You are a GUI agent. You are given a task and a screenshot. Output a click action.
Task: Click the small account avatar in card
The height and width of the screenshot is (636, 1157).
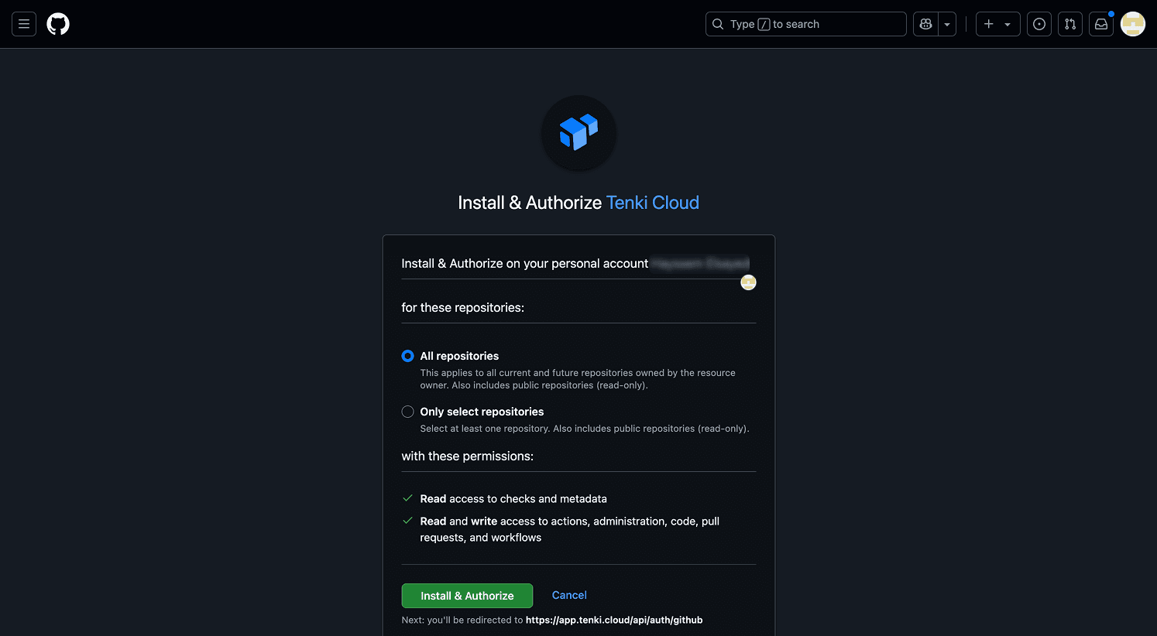(x=748, y=282)
